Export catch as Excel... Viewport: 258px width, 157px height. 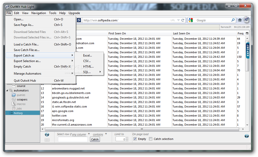click(x=89, y=56)
